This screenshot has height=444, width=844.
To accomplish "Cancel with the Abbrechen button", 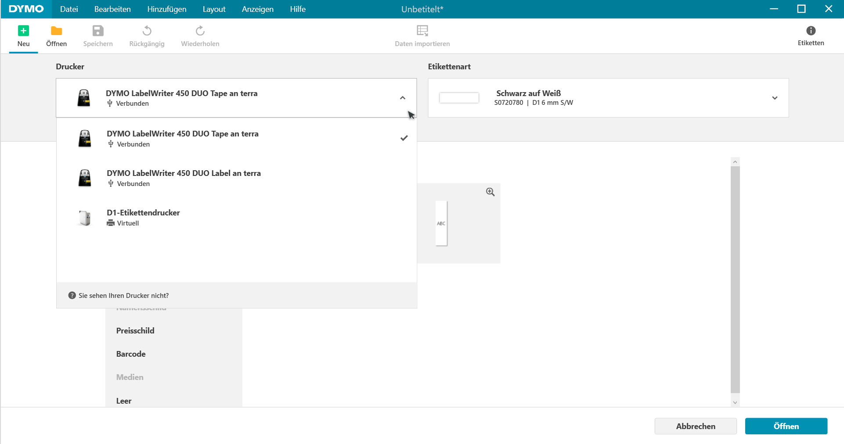I will tap(696, 426).
